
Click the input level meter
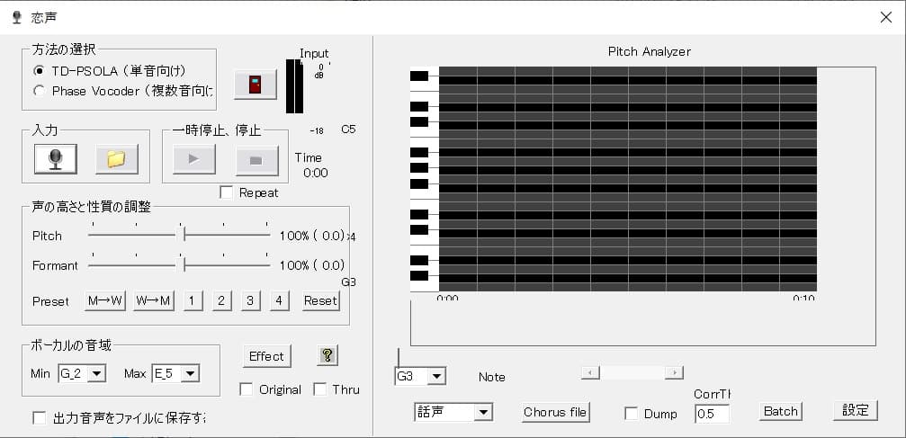tap(294, 86)
